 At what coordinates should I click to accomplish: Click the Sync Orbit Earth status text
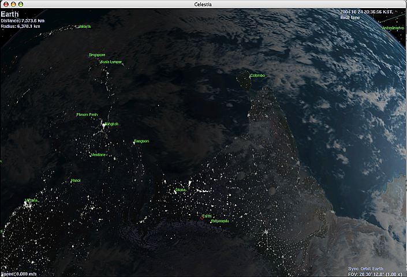click(x=365, y=269)
